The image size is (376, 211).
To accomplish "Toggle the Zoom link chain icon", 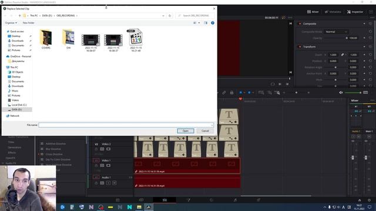I will 343,55.
